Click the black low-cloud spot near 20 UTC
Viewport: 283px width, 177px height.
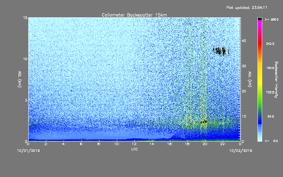(204, 122)
